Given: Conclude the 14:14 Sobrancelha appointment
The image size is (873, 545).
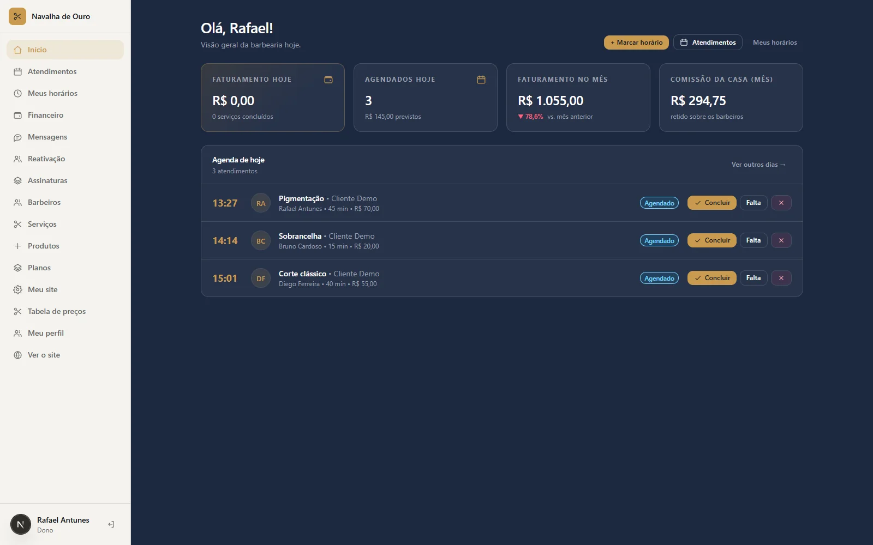Looking at the screenshot, I should 712,240.
